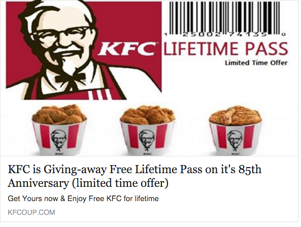This screenshot has height=227, width=301.
Task: Click the Colonel's black bow tie
Action: click(70, 78)
